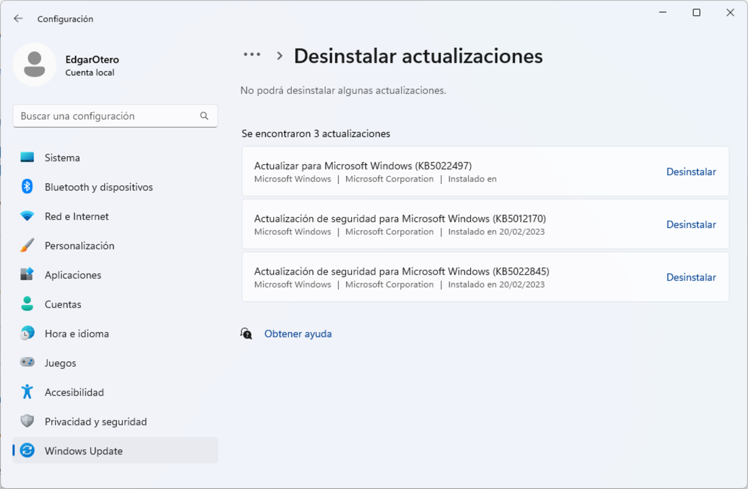748x489 pixels.
Task: Open the Aplicaciones section
Action: 115,275
